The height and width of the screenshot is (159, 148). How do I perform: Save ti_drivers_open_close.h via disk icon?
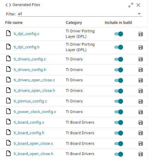click(x=141, y=91)
